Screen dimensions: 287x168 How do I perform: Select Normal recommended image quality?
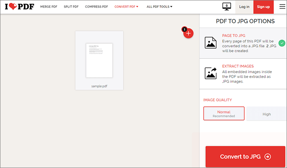[x=224, y=114]
